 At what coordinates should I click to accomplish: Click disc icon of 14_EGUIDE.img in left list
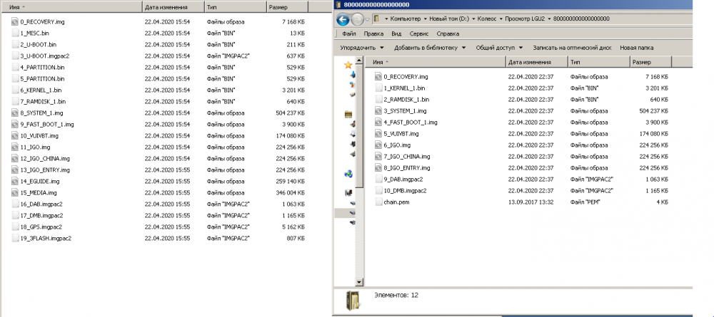pos(15,181)
